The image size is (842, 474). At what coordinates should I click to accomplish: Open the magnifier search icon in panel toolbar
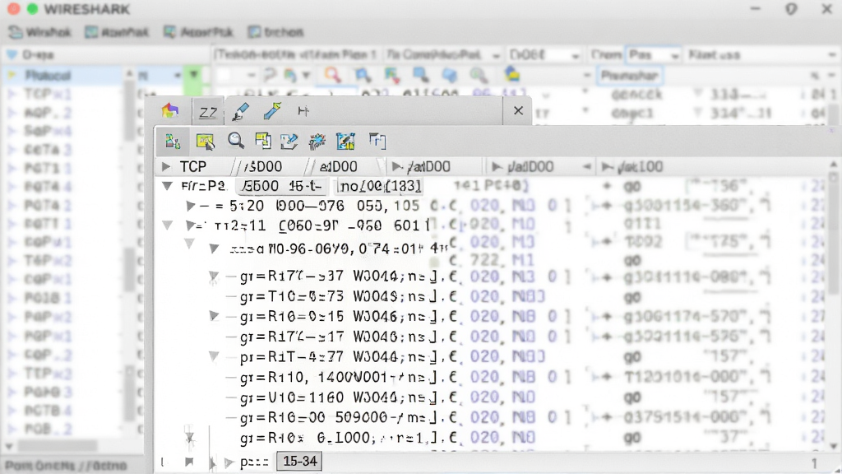coord(236,141)
